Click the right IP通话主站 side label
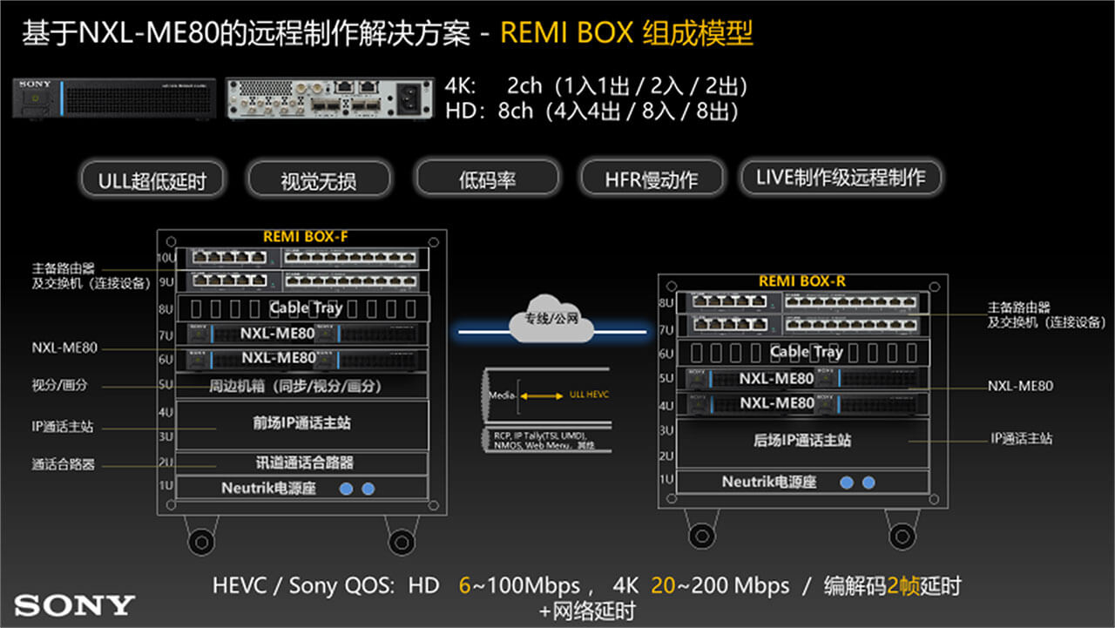Screen dimensions: 1115x628 (x=1022, y=438)
